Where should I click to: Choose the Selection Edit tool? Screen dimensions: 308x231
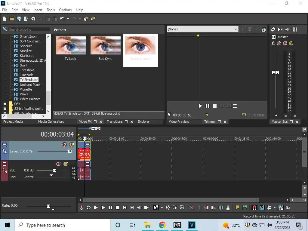(x=175, y=208)
